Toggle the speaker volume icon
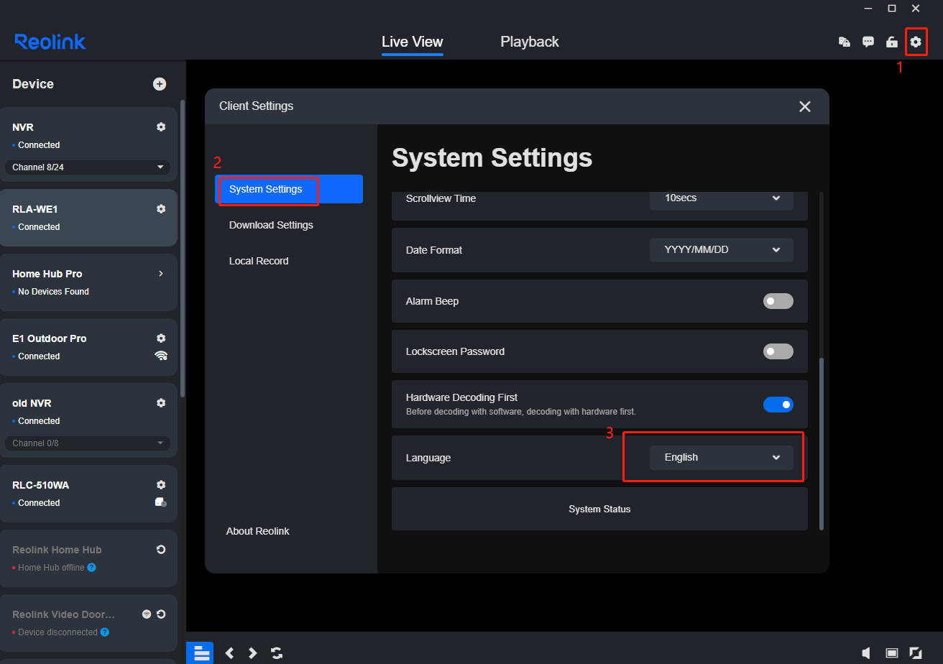The image size is (943, 664). 867,653
